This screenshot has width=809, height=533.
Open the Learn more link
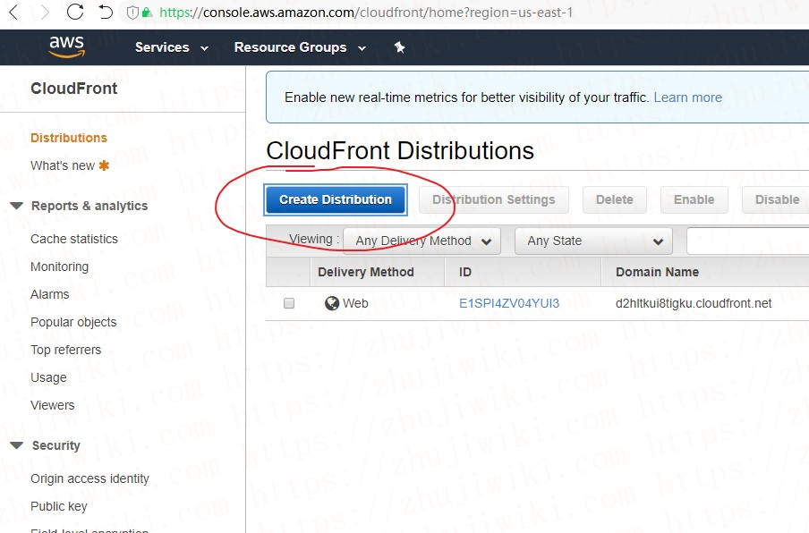687,97
